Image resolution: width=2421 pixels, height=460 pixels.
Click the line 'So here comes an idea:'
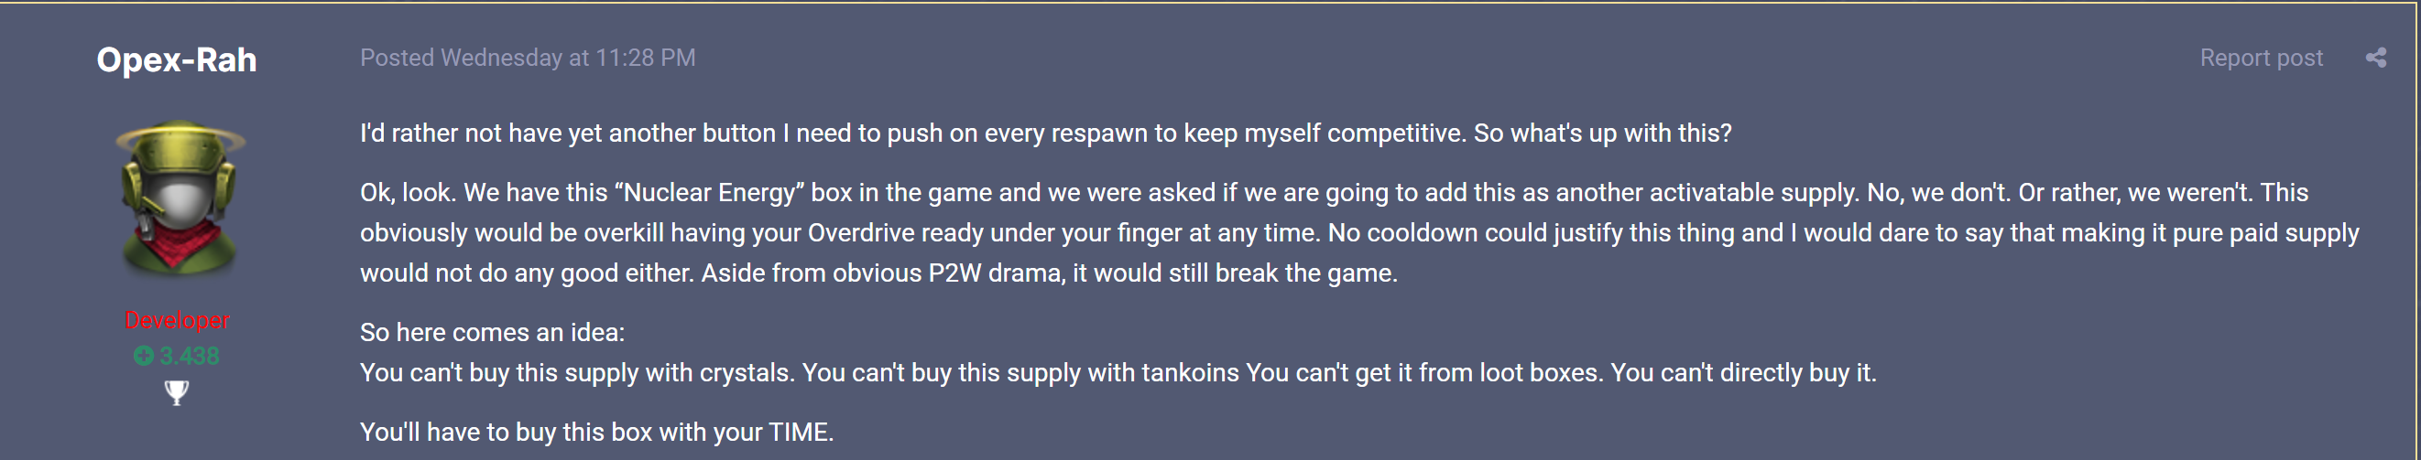pyautogui.click(x=492, y=332)
